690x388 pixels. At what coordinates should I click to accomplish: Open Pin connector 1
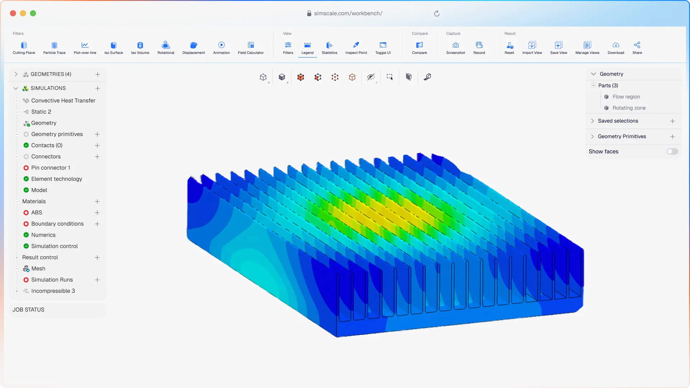click(x=51, y=168)
